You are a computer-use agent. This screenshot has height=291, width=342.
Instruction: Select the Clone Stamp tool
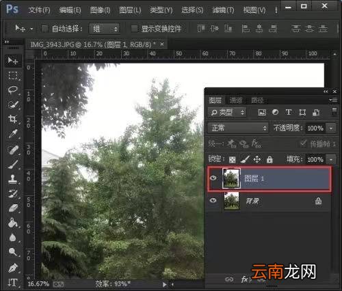point(13,179)
